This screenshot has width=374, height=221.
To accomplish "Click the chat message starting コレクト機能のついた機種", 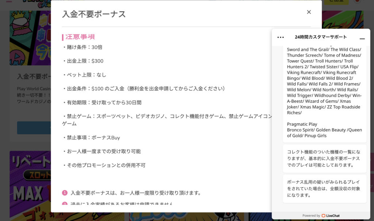I will coord(324,158).
